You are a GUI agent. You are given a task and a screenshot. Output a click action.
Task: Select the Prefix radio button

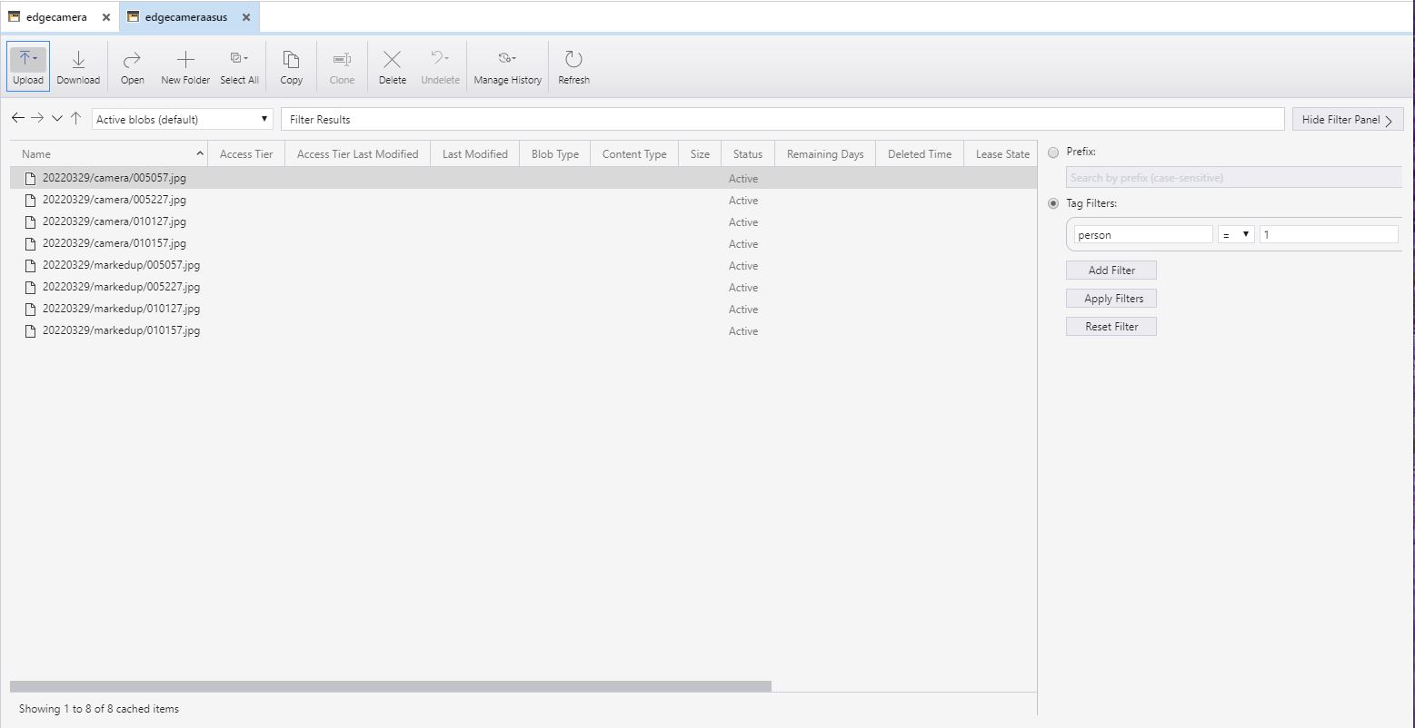coord(1053,152)
